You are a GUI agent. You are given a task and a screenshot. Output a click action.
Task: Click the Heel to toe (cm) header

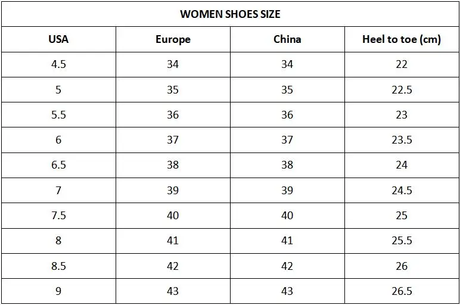pyautogui.click(x=402, y=39)
